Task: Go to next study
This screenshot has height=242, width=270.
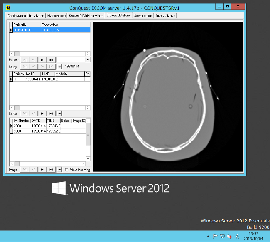Action: (x=42, y=67)
